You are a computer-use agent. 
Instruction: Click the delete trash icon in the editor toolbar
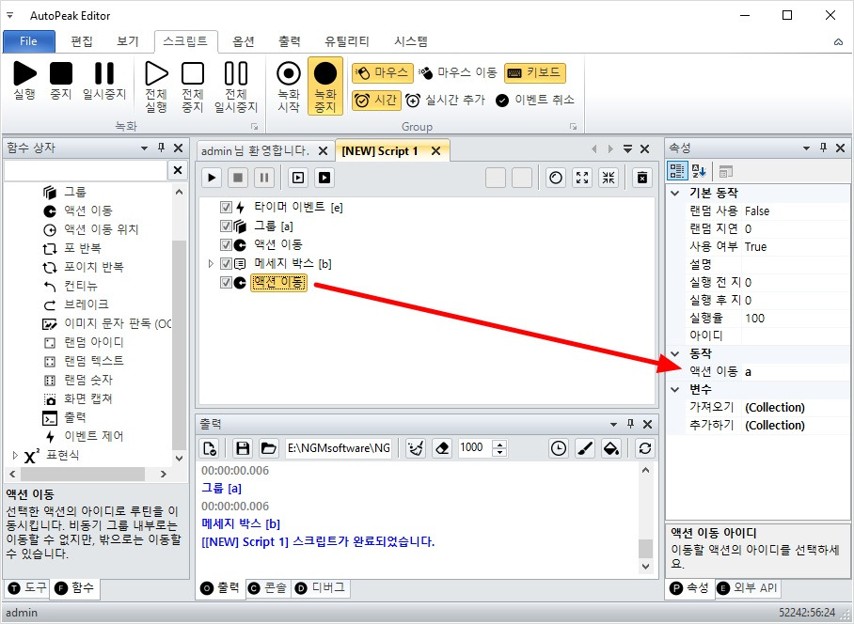pyautogui.click(x=642, y=178)
